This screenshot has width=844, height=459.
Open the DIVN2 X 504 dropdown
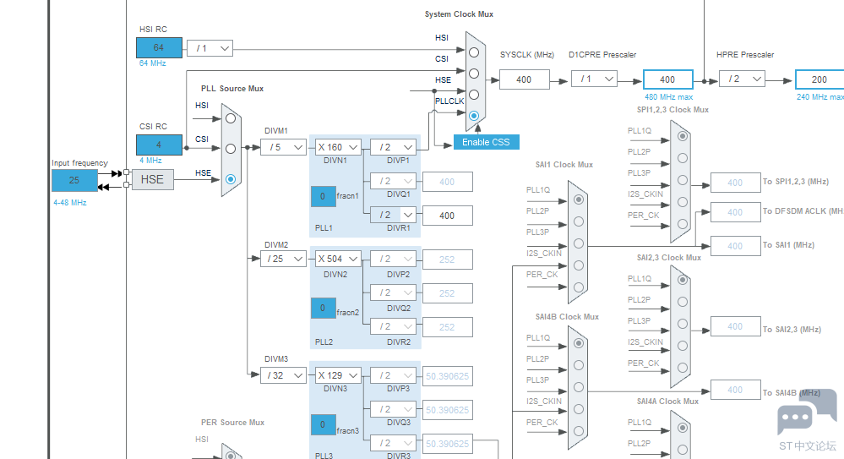tap(339, 259)
